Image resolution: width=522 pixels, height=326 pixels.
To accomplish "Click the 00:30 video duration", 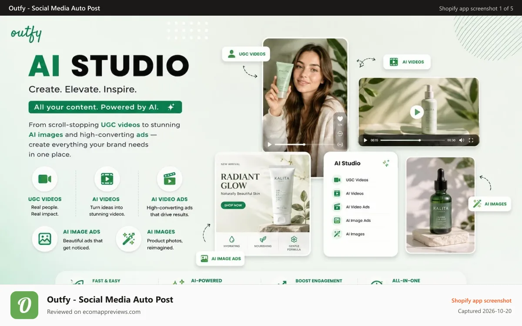I will click(x=452, y=140).
